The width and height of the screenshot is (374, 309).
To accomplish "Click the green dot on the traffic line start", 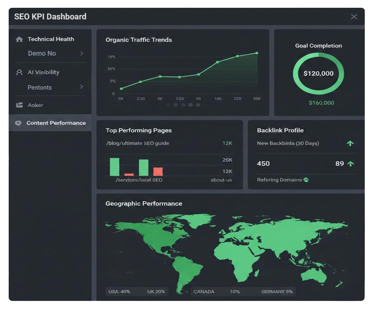I will [x=121, y=89].
